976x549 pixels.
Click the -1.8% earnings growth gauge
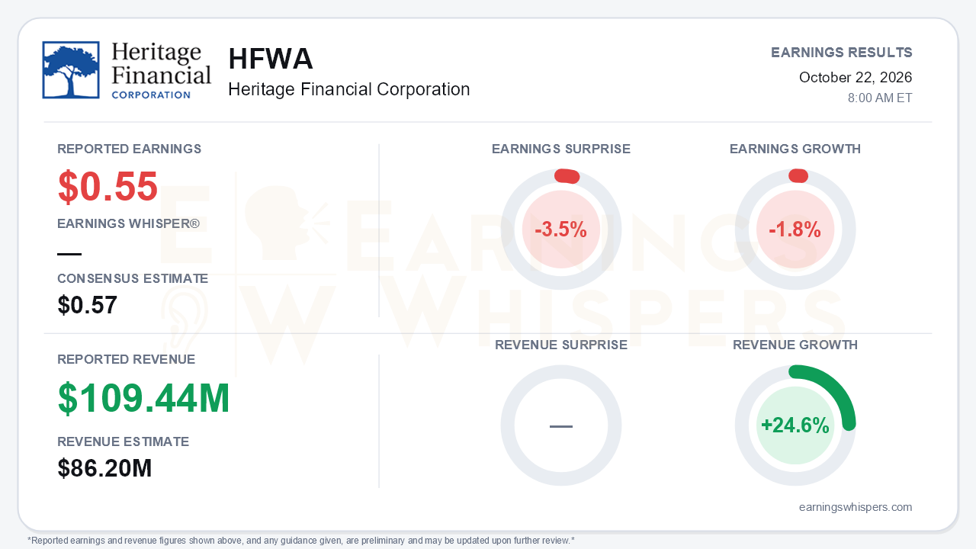pos(795,230)
